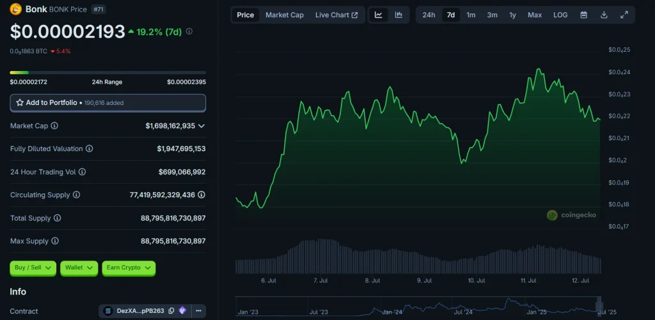The height and width of the screenshot is (320, 655).
Task: Select the Price tab
Action: pos(245,15)
